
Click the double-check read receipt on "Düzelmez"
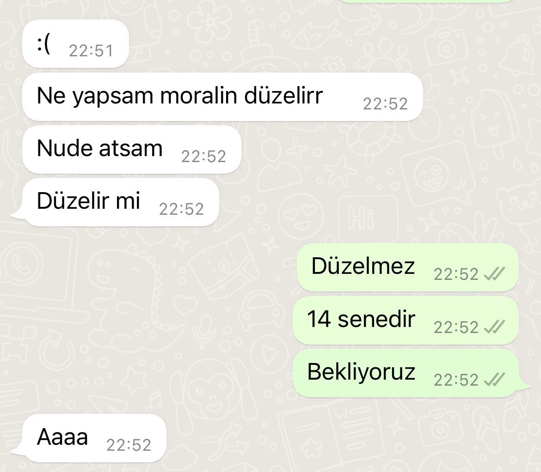pyautogui.click(x=494, y=274)
